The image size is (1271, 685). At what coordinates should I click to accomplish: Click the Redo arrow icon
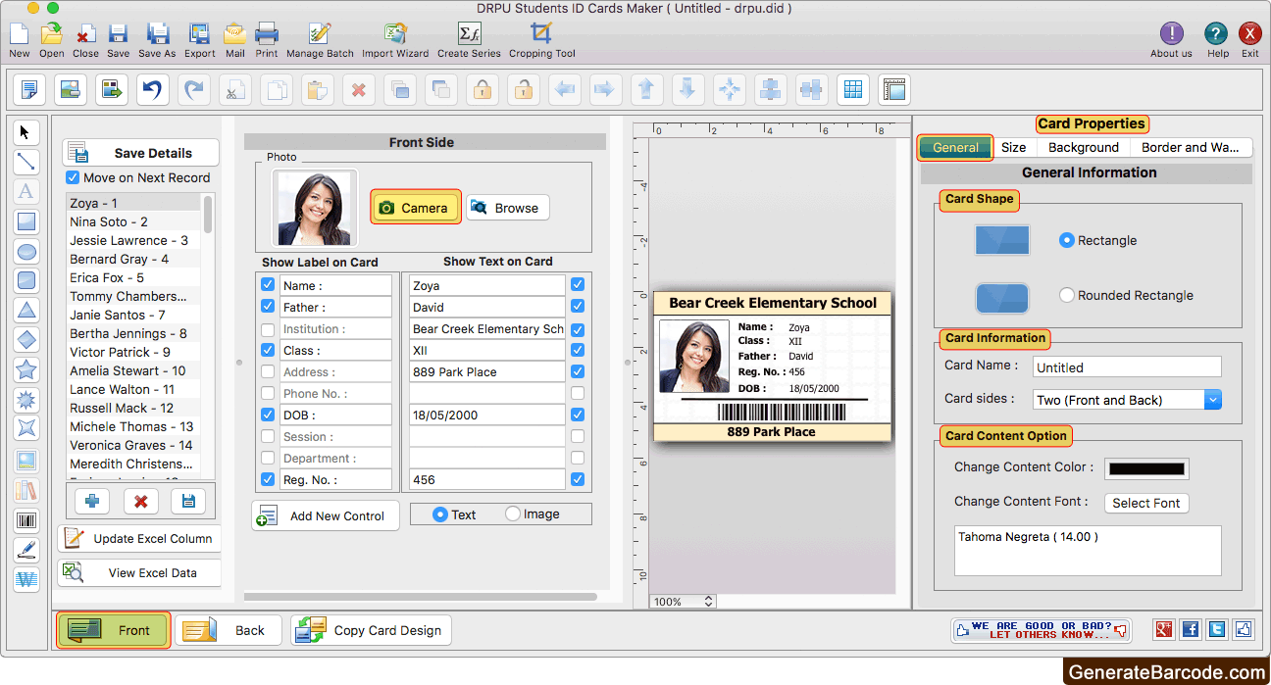[x=194, y=90]
